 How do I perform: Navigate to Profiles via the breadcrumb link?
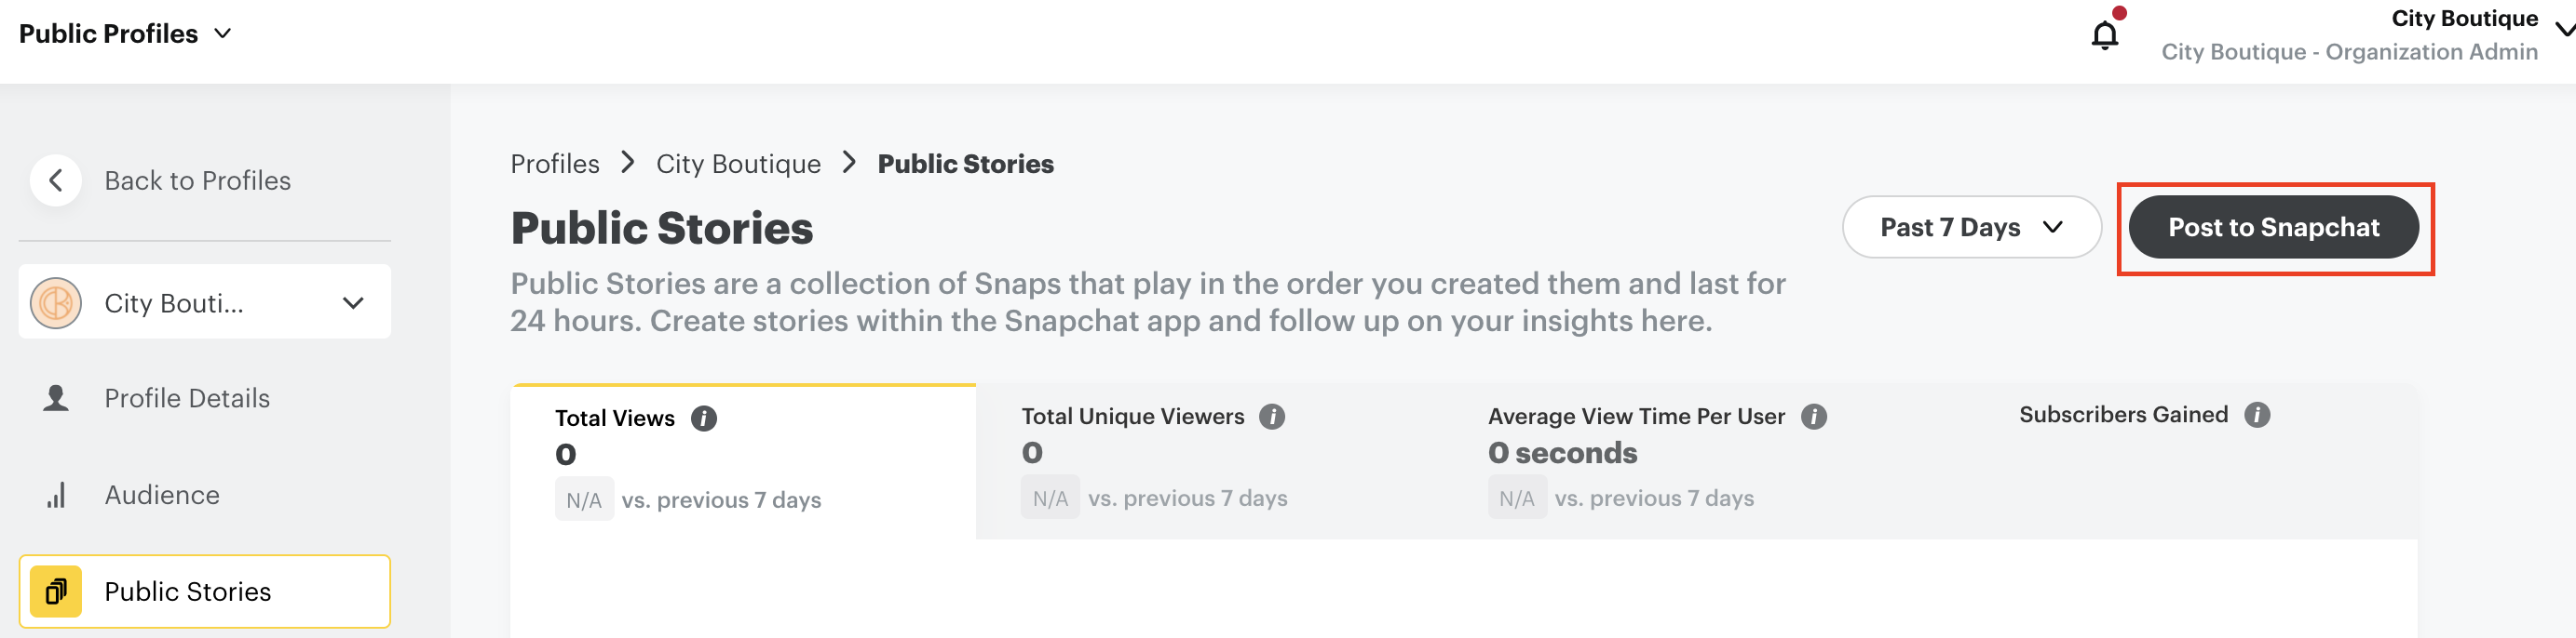click(554, 163)
